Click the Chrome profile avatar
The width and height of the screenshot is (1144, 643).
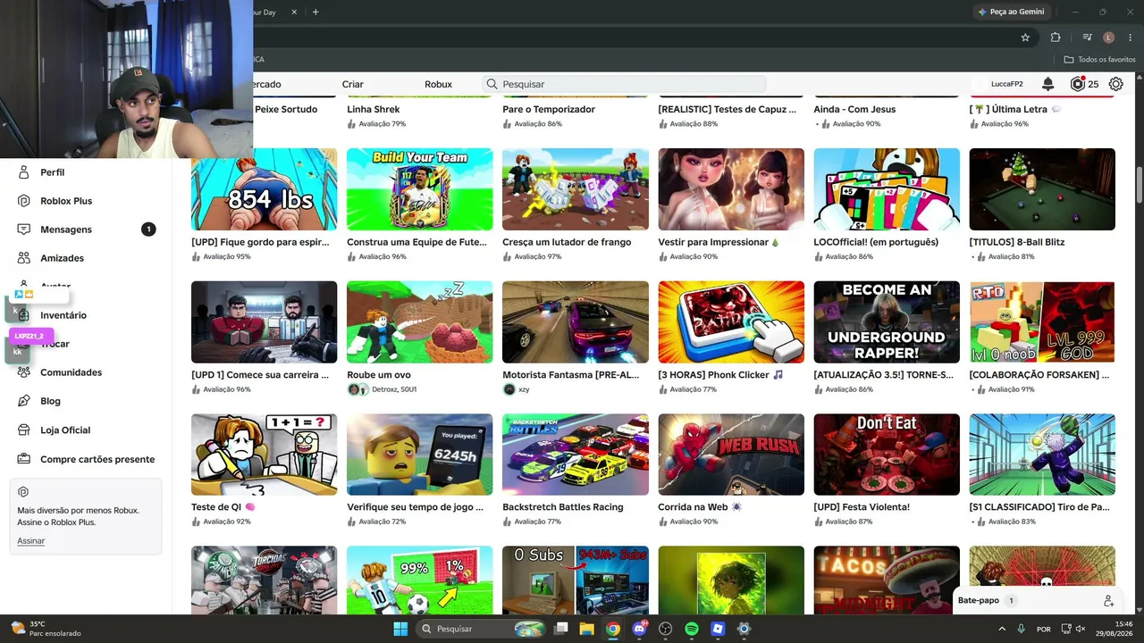click(x=1108, y=38)
